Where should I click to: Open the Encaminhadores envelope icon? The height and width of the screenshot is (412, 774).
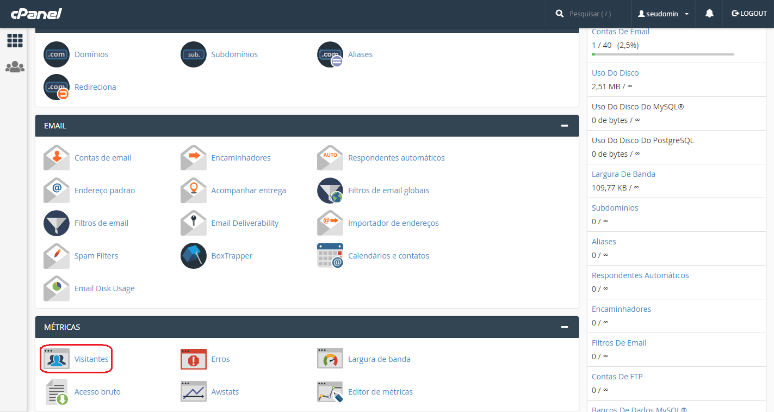[194, 158]
